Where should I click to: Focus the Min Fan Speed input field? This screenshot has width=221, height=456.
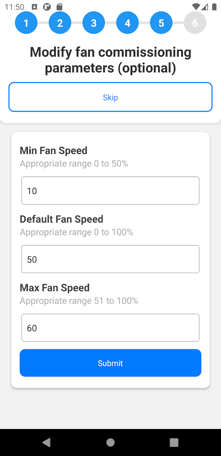pyautogui.click(x=110, y=191)
